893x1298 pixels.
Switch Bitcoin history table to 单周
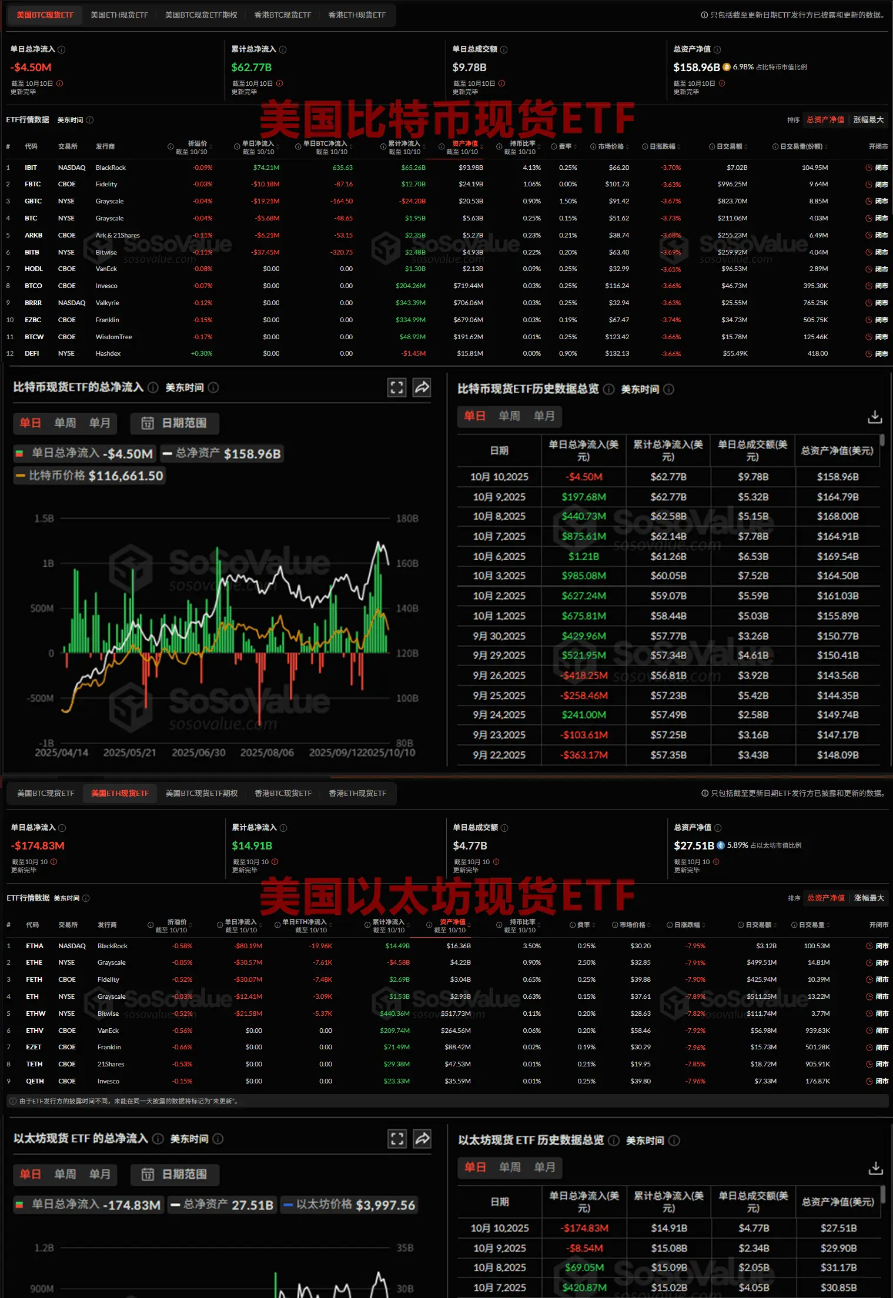point(510,416)
